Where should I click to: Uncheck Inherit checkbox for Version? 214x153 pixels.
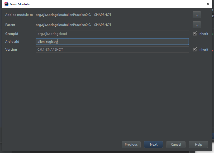(195, 49)
